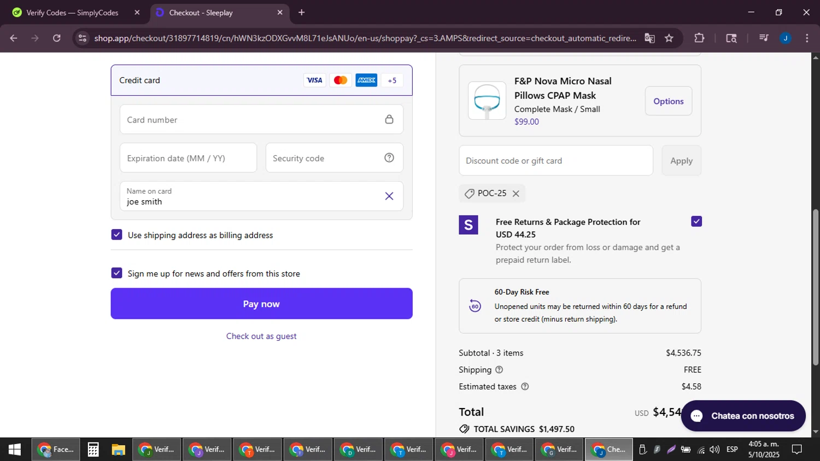The image size is (820, 461).
Task: Close the Verify Codes tab
Action: tap(137, 13)
